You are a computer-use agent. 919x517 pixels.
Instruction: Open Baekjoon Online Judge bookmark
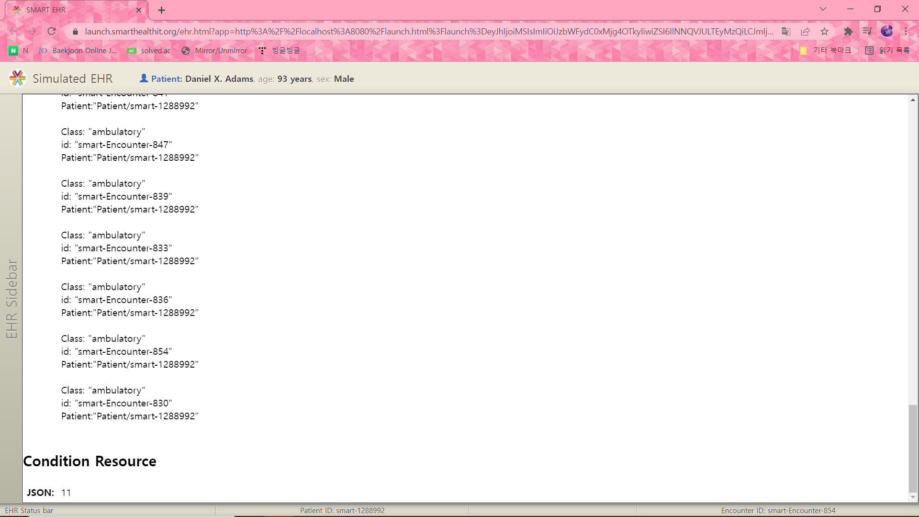point(78,50)
